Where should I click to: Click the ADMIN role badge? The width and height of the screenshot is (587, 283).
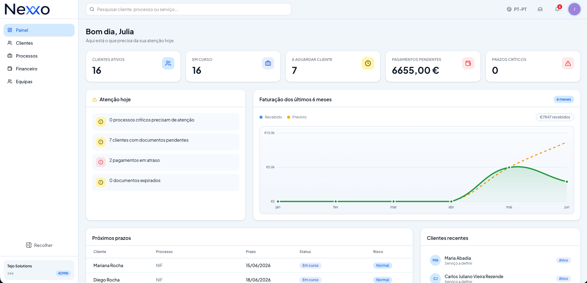[x=63, y=273]
